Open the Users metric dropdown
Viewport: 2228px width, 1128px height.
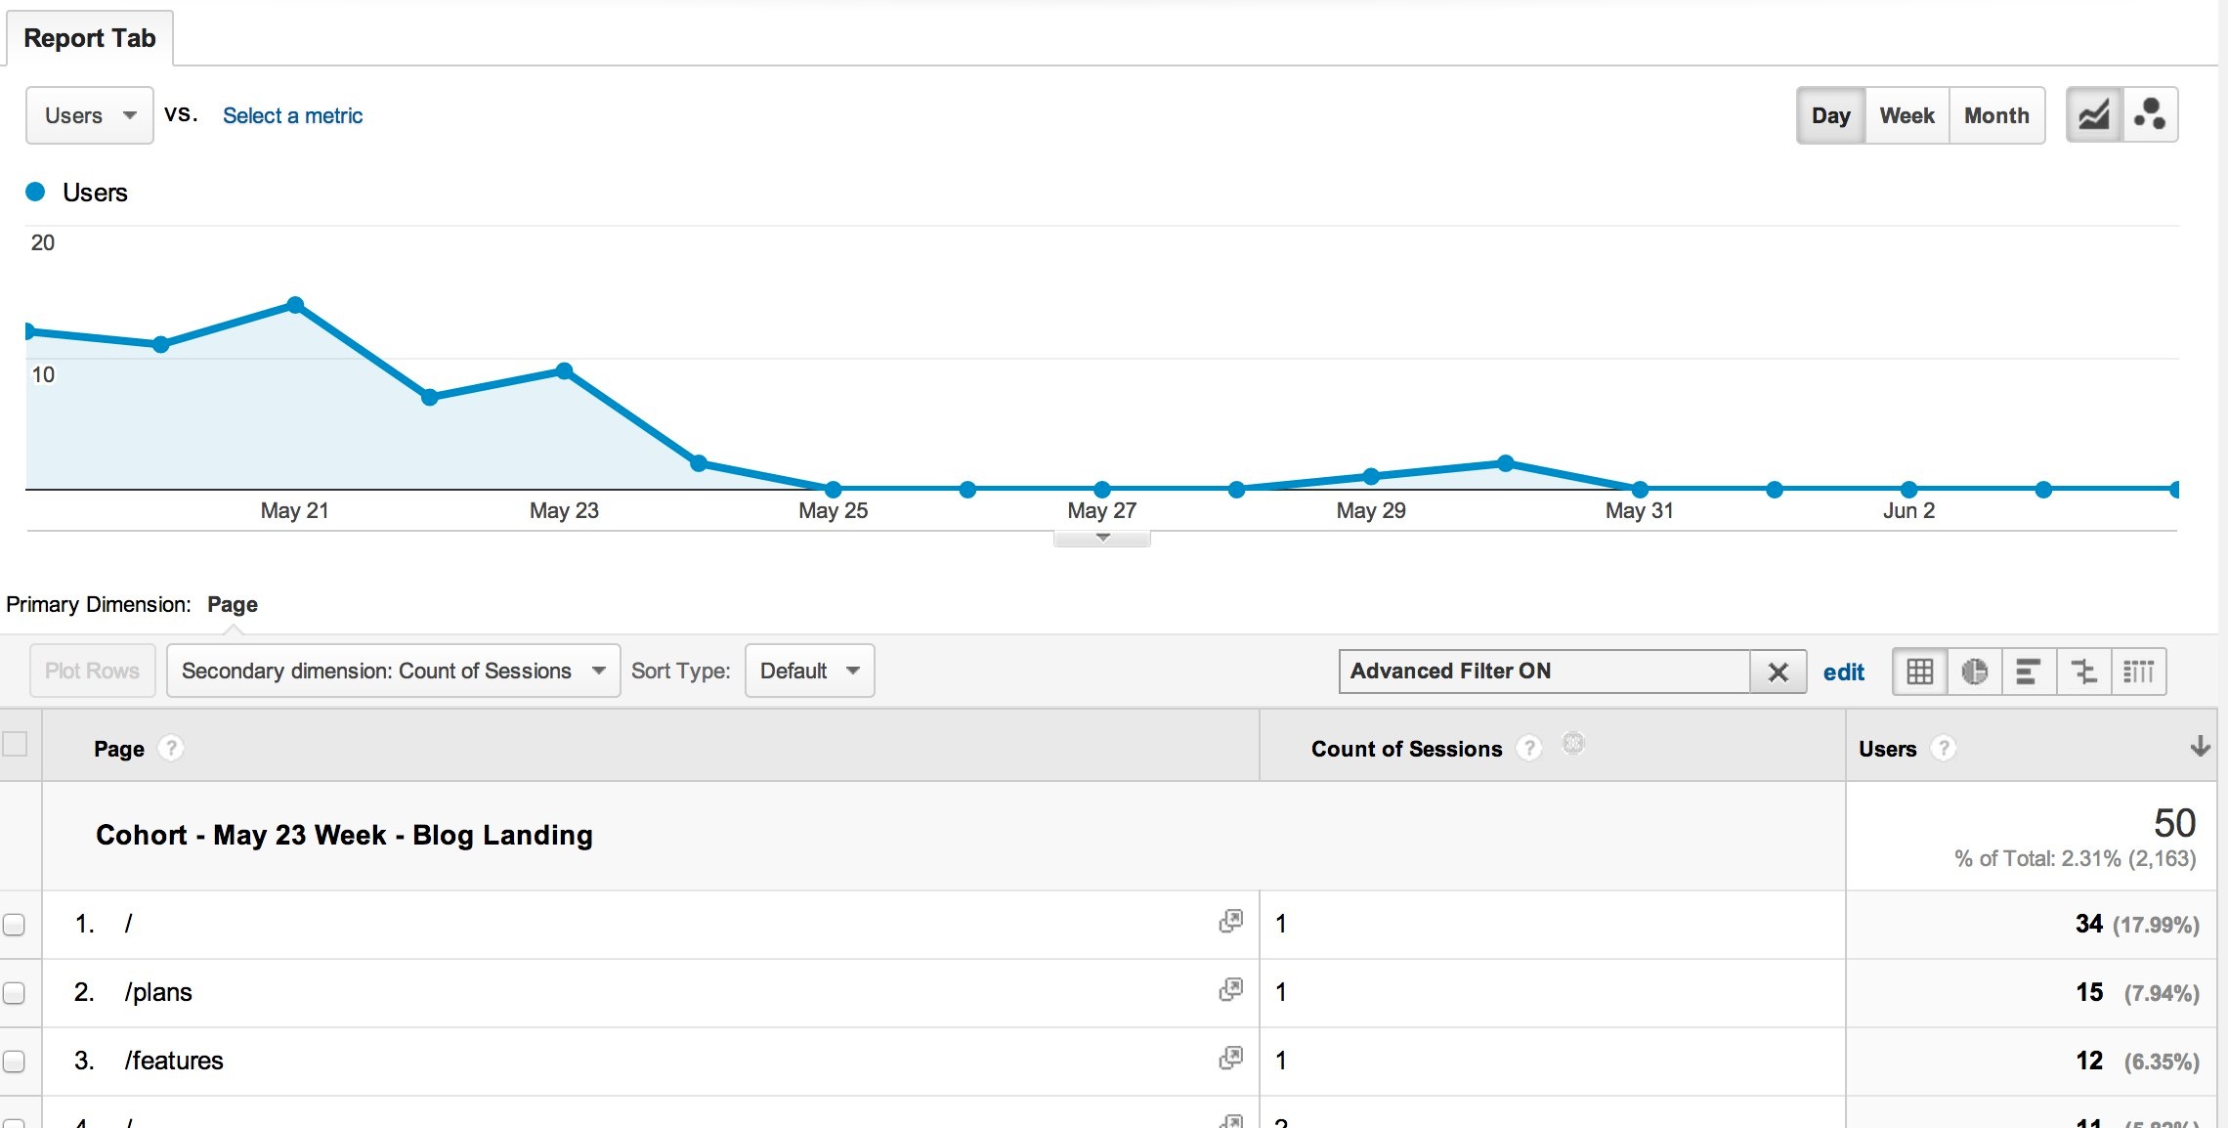pos(89,115)
